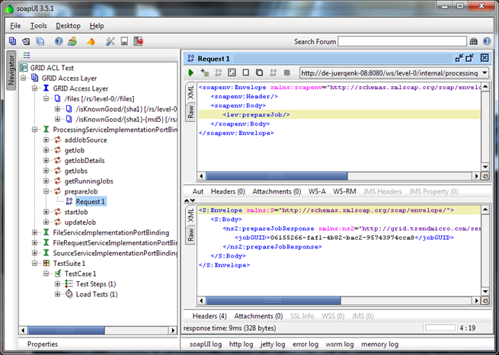499x355 pixels.
Task: Click the Search Forum input field
Action: pos(401,41)
